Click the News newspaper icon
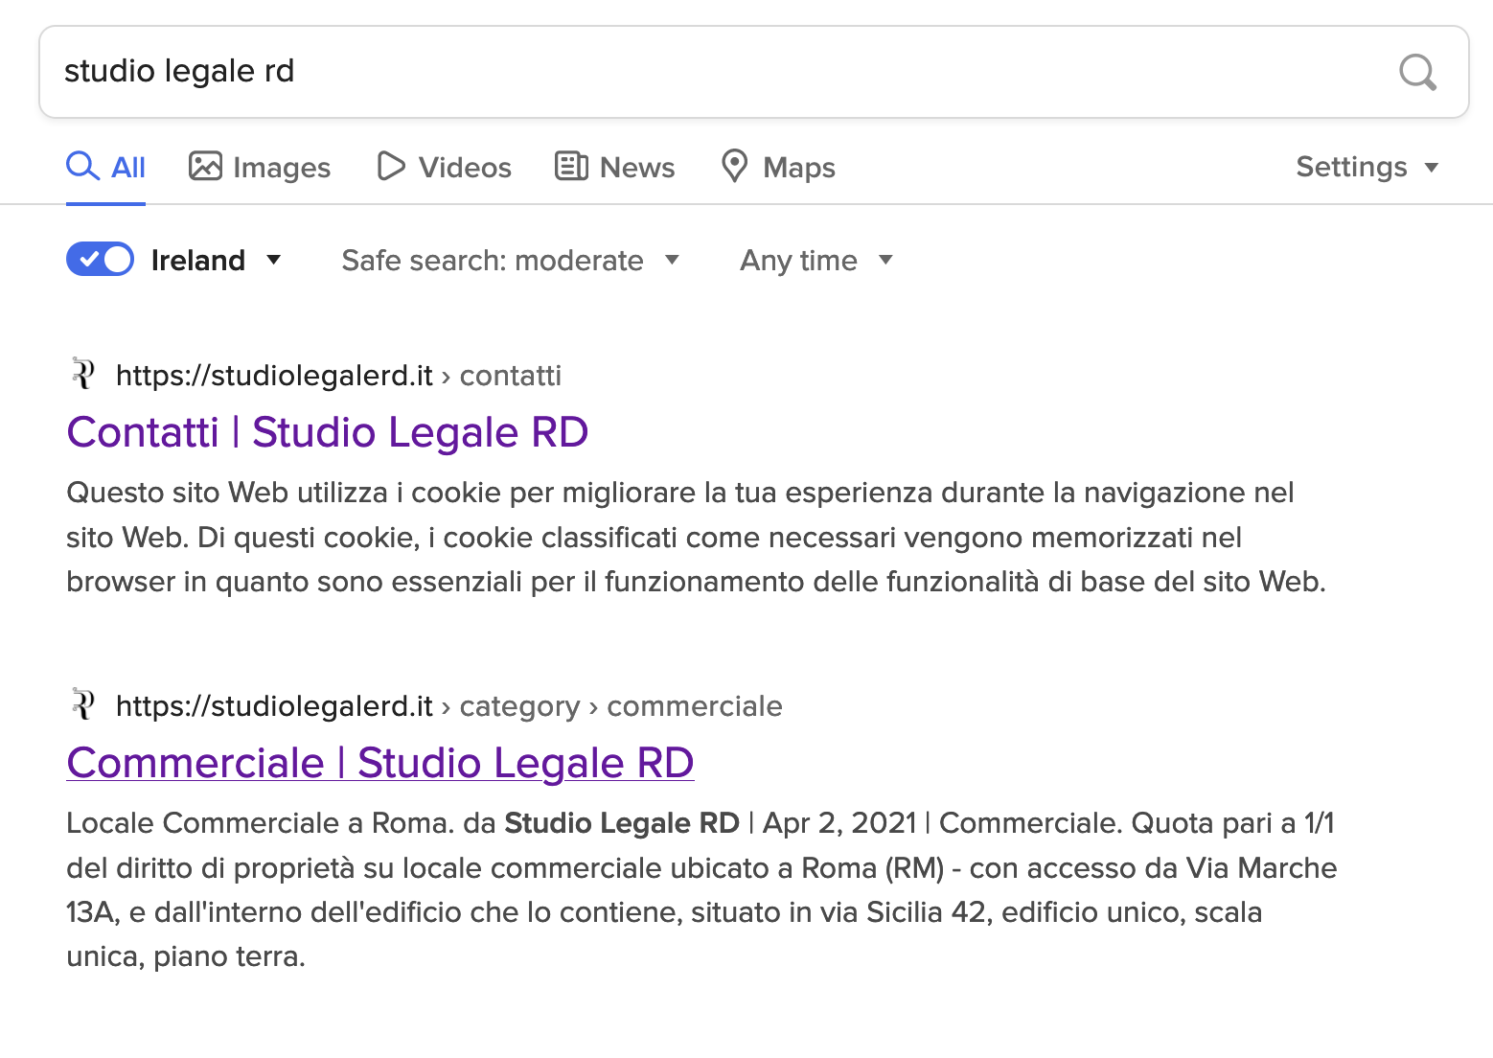The height and width of the screenshot is (1058, 1493). (x=571, y=167)
